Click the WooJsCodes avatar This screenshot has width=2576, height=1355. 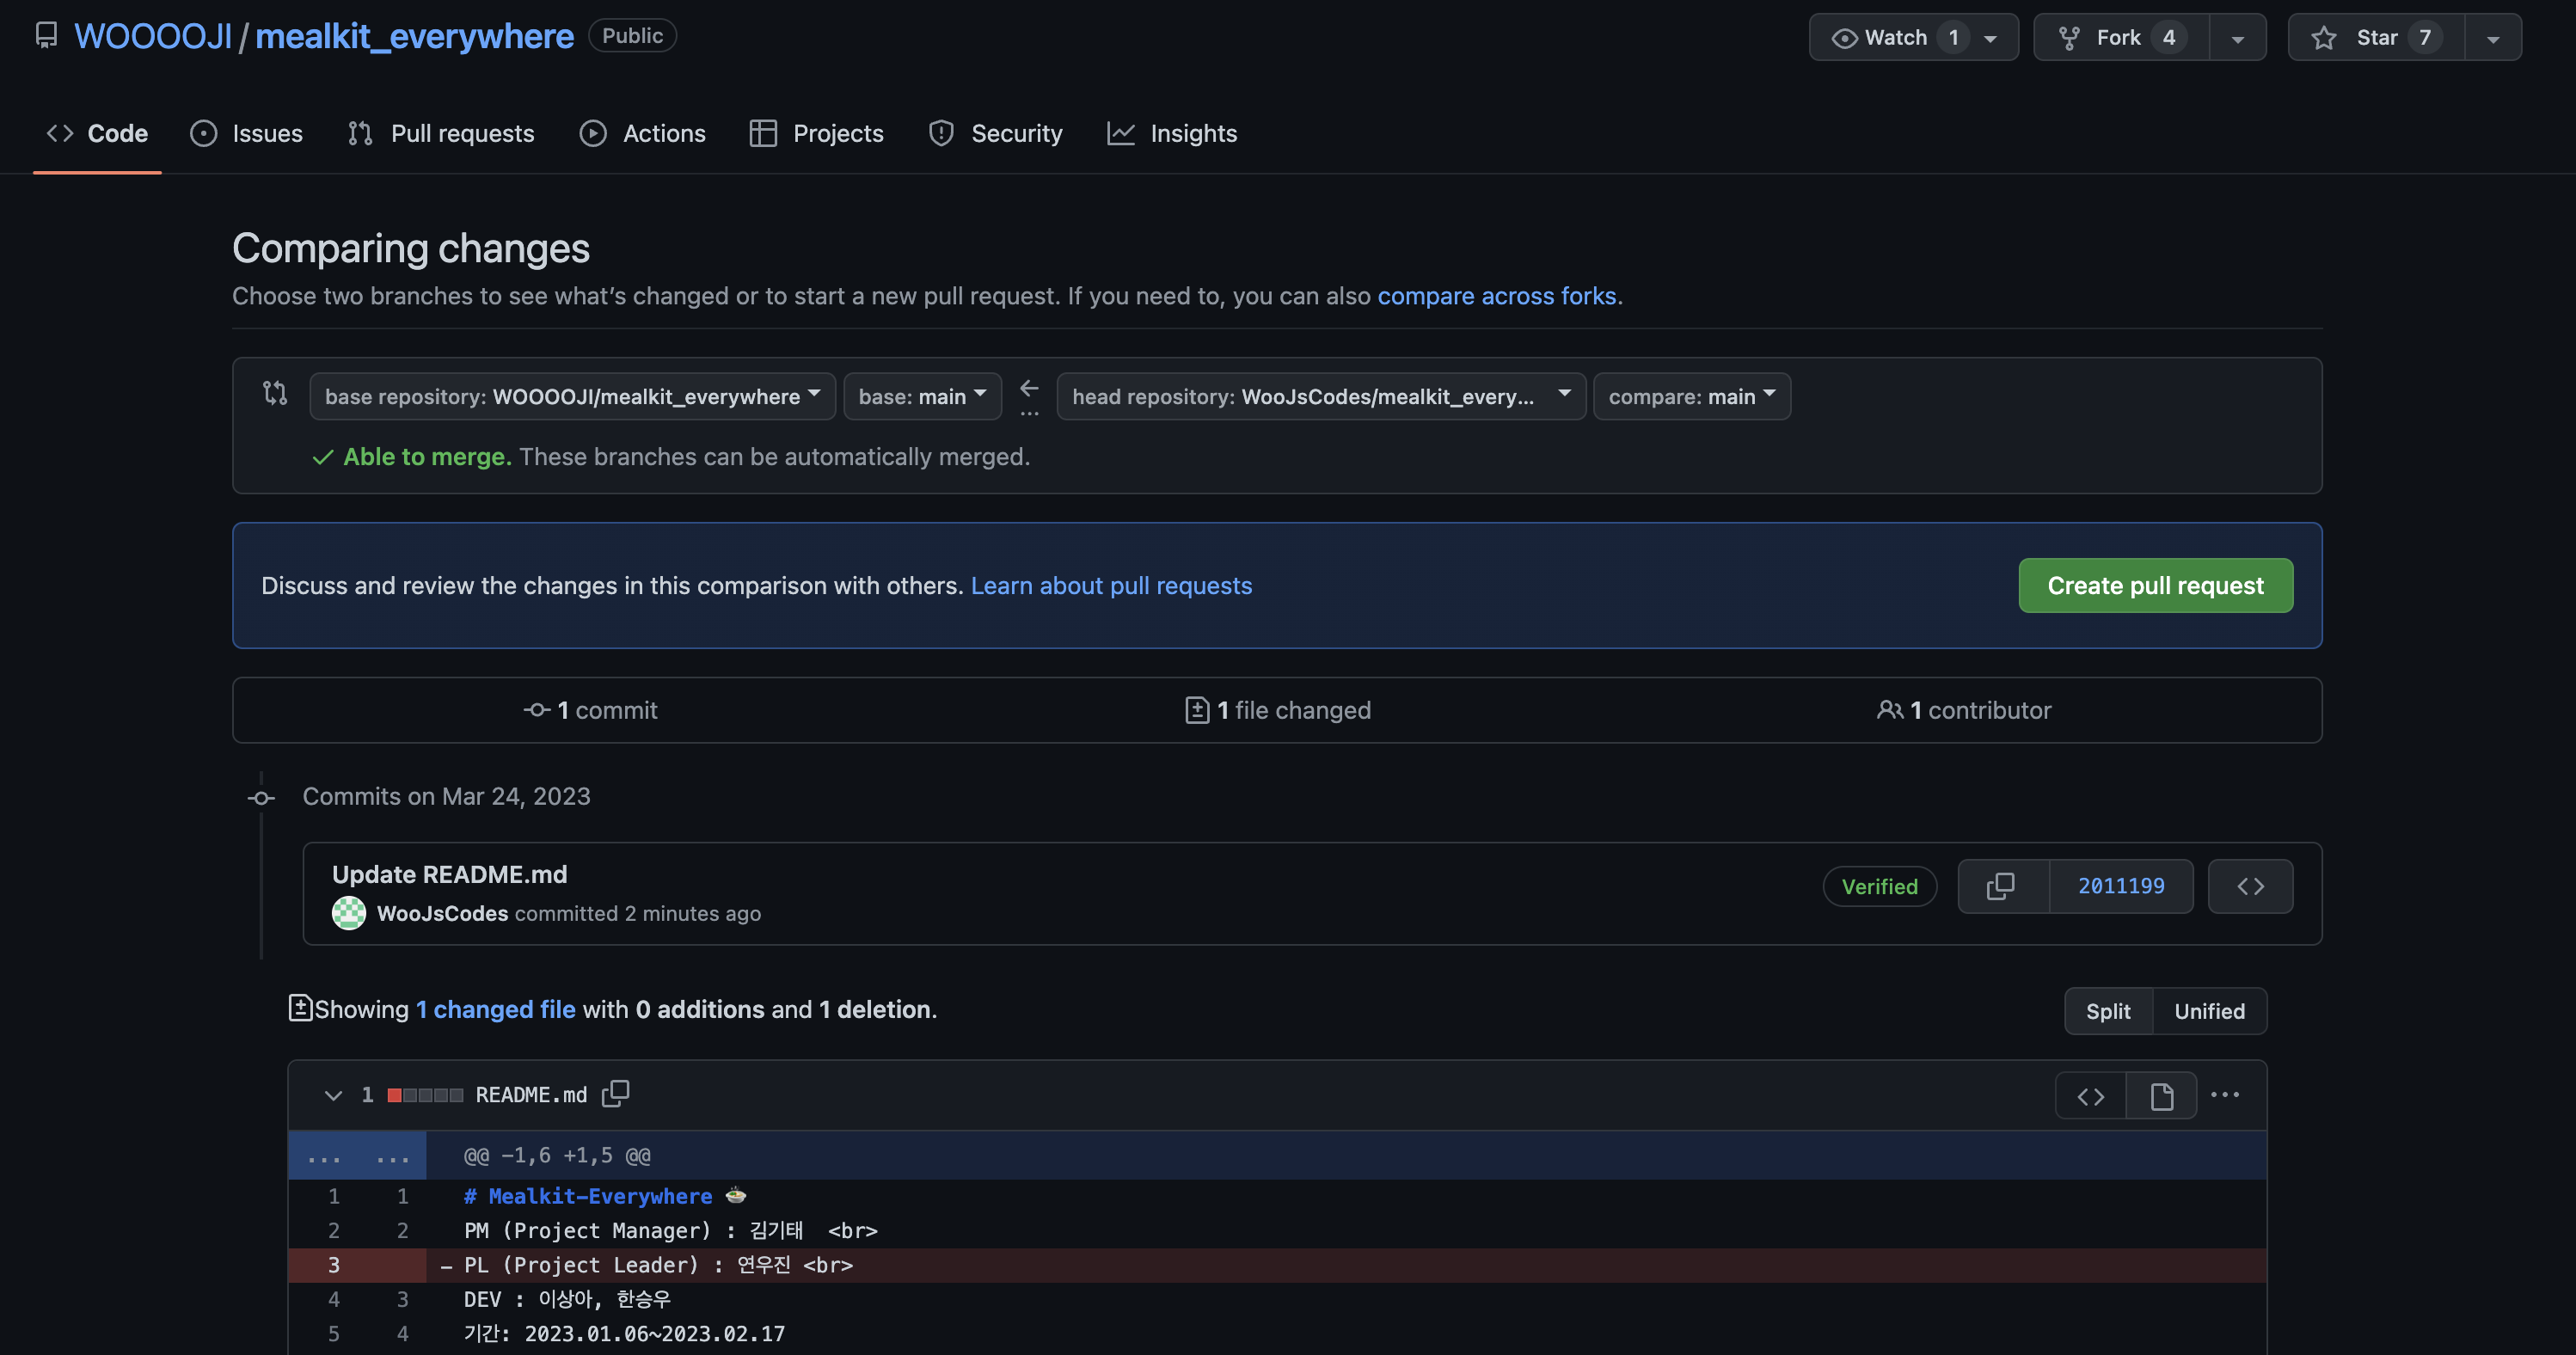[x=348, y=913]
